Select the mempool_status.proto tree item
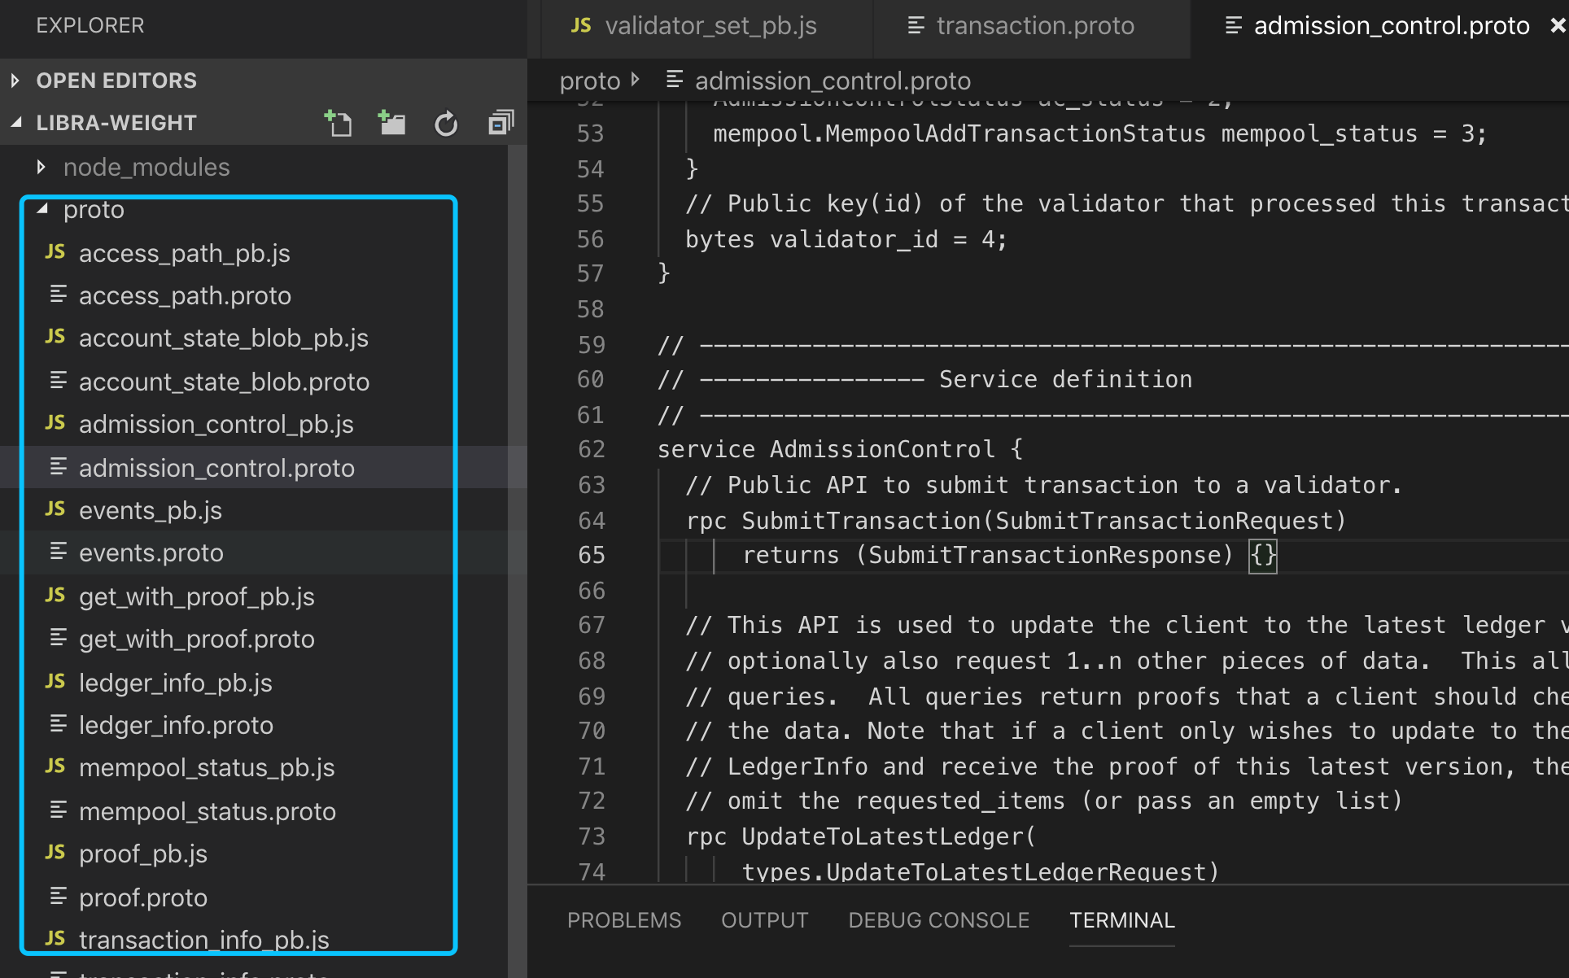1569x978 pixels. click(209, 810)
